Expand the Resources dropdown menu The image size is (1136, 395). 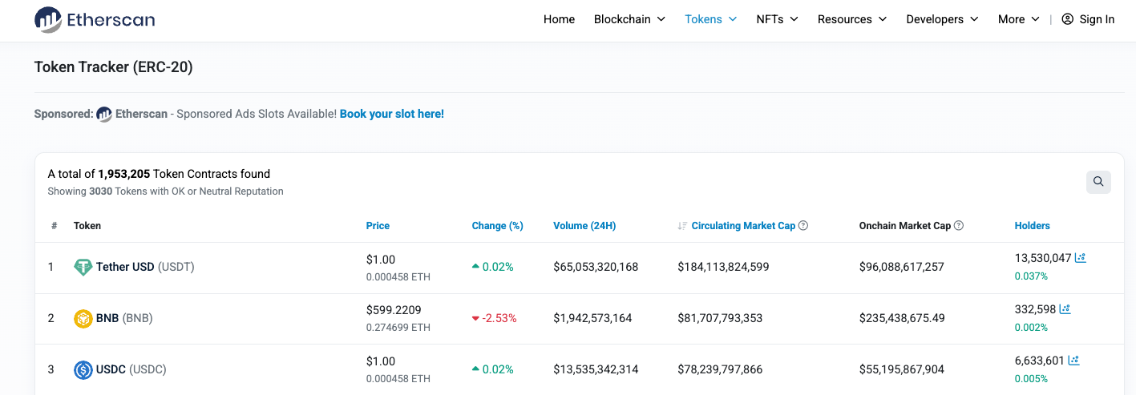tap(852, 19)
